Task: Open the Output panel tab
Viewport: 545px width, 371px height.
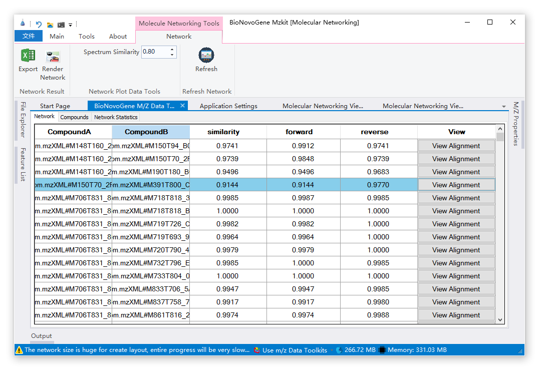Action: pos(42,336)
